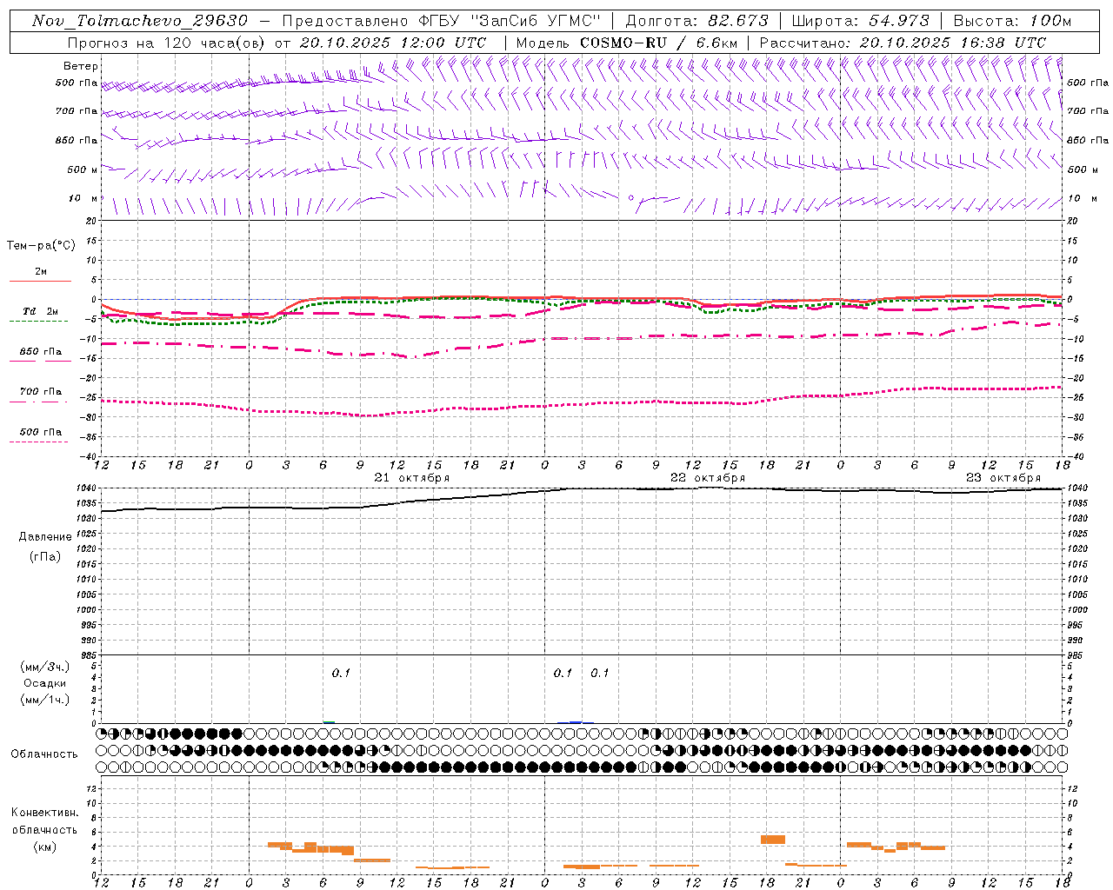The height and width of the screenshot is (890, 1113).
Task: Select the forecast start 20.10.2025 12:00 UTC
Action: click(393, 43)
